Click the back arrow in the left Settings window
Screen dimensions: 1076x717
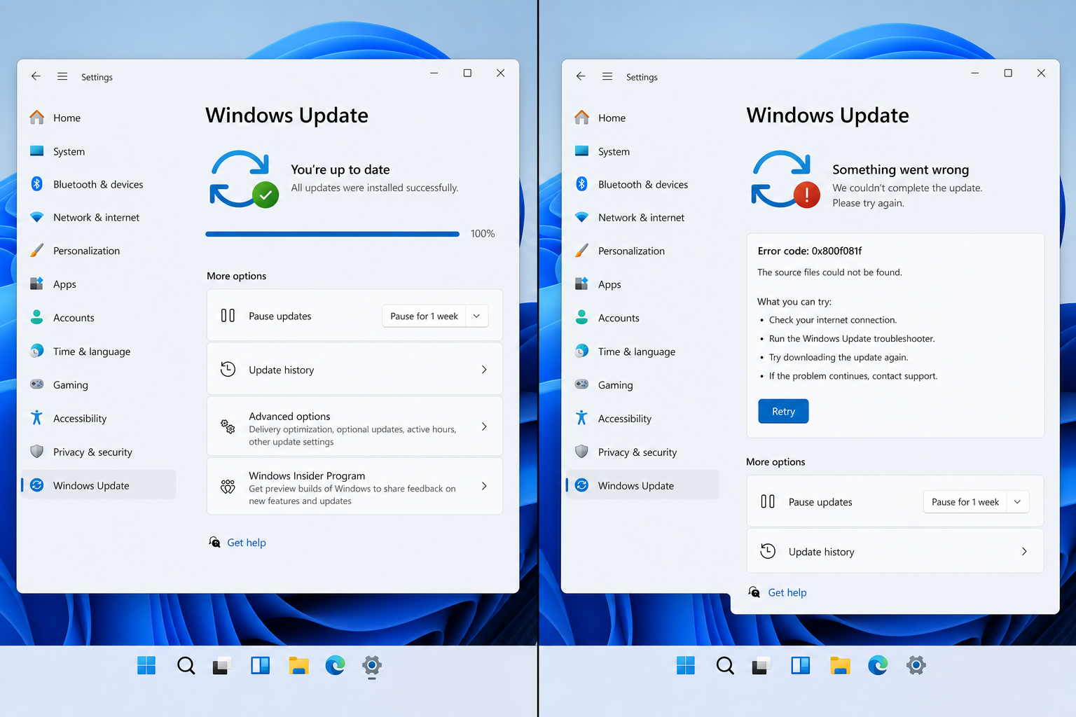coord(36,76)
